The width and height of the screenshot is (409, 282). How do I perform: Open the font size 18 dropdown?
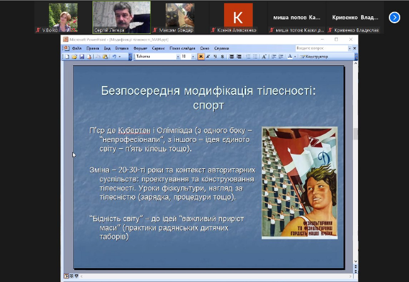click(193, 57)
